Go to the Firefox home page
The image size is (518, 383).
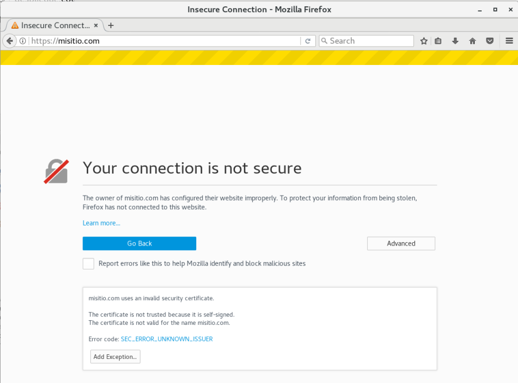pos(473,41)
